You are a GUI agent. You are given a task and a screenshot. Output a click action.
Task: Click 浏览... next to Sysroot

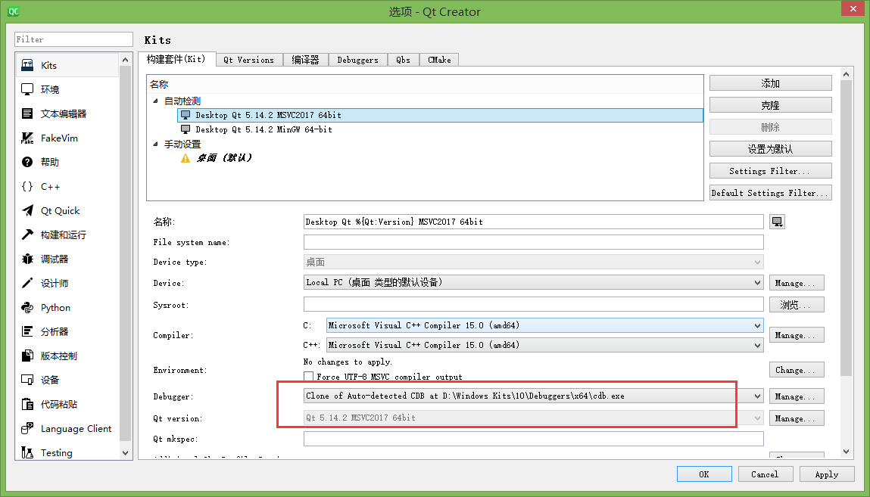click(x=797, y=305)
